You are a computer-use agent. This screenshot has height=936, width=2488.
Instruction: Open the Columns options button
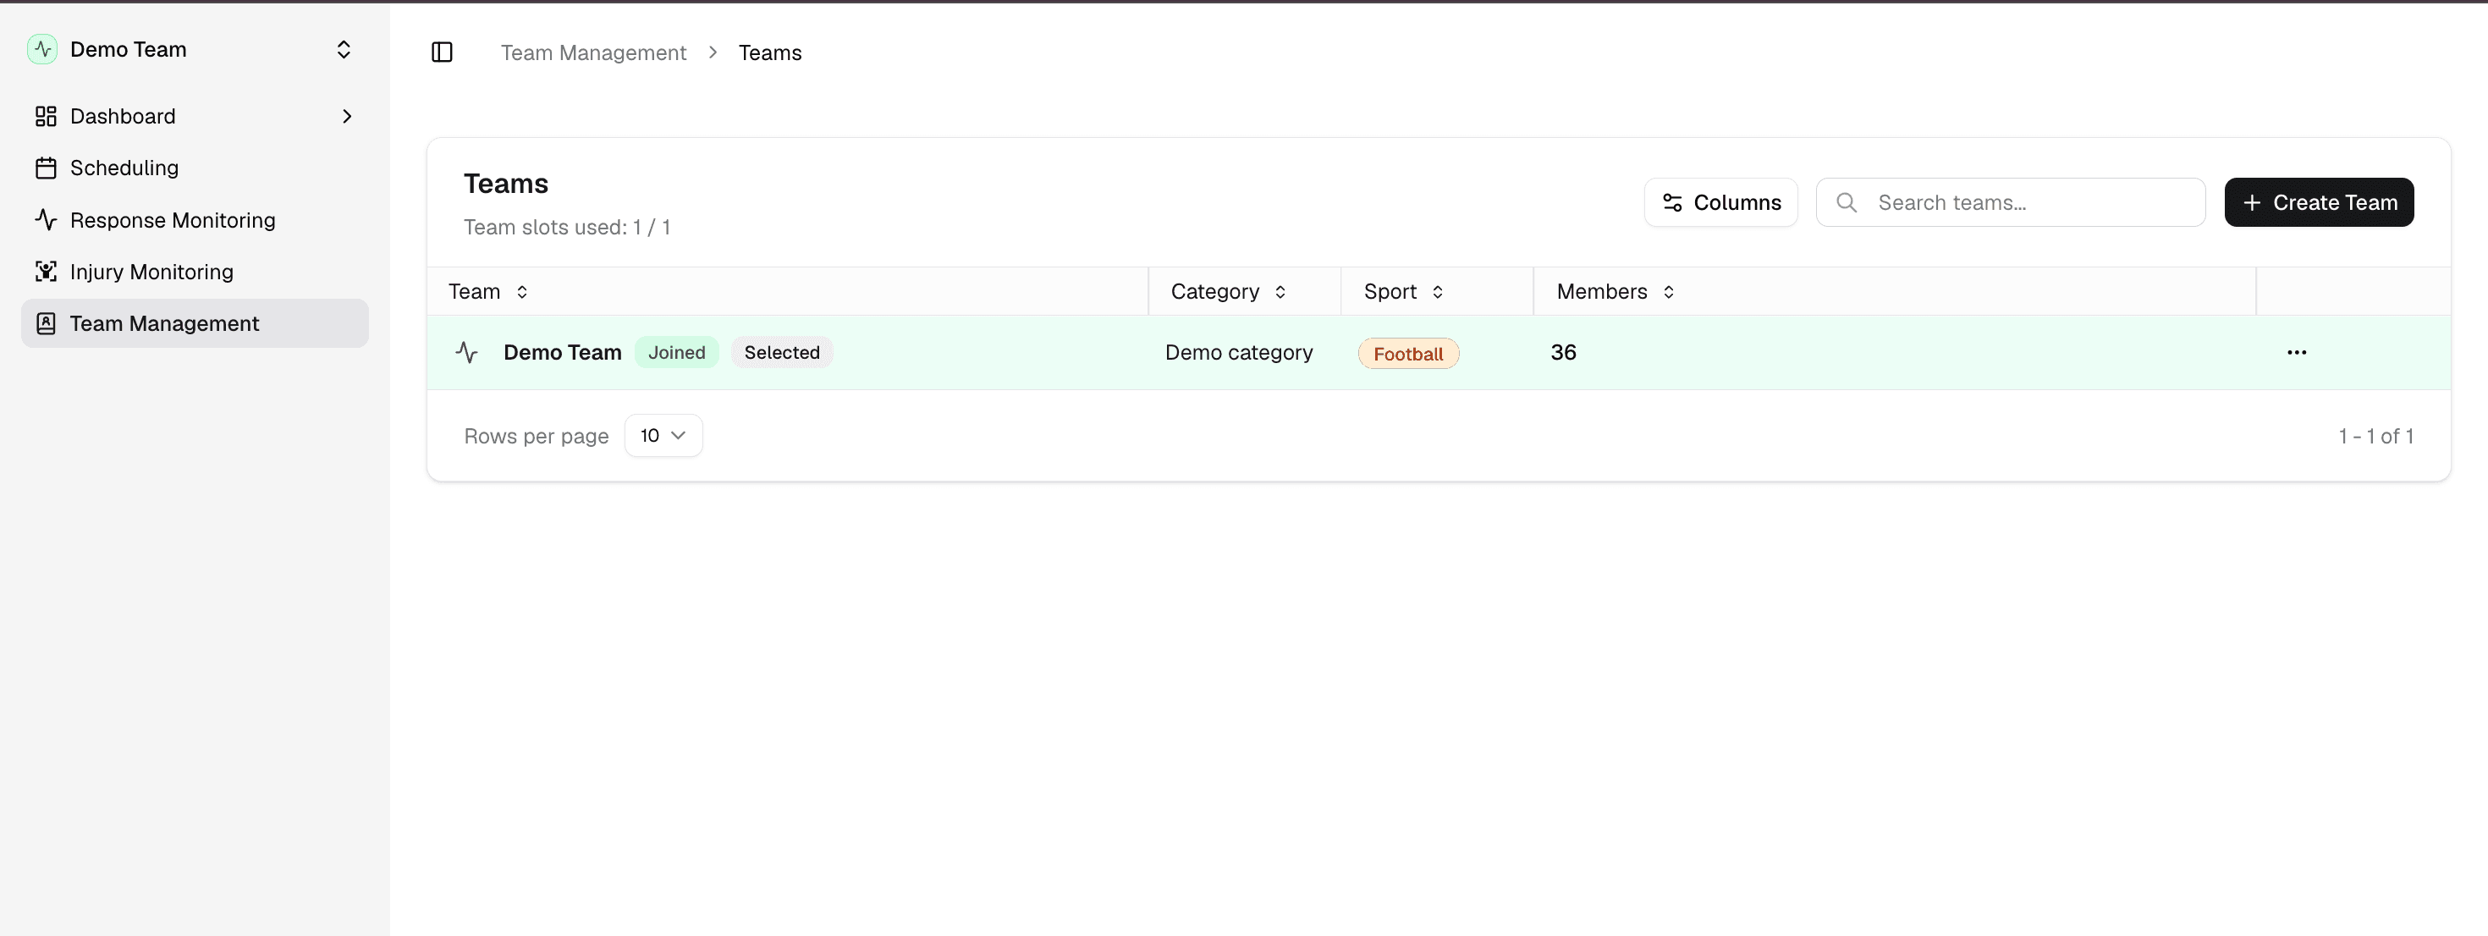coord(1720,202)
